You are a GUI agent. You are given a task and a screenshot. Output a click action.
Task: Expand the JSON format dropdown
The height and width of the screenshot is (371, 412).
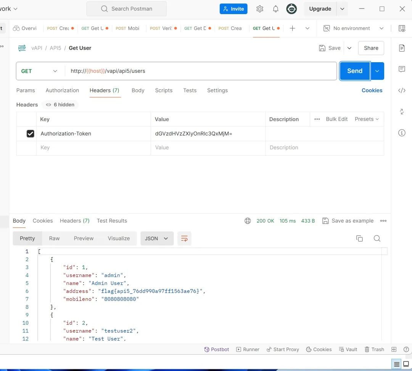(x=157, y=239)
